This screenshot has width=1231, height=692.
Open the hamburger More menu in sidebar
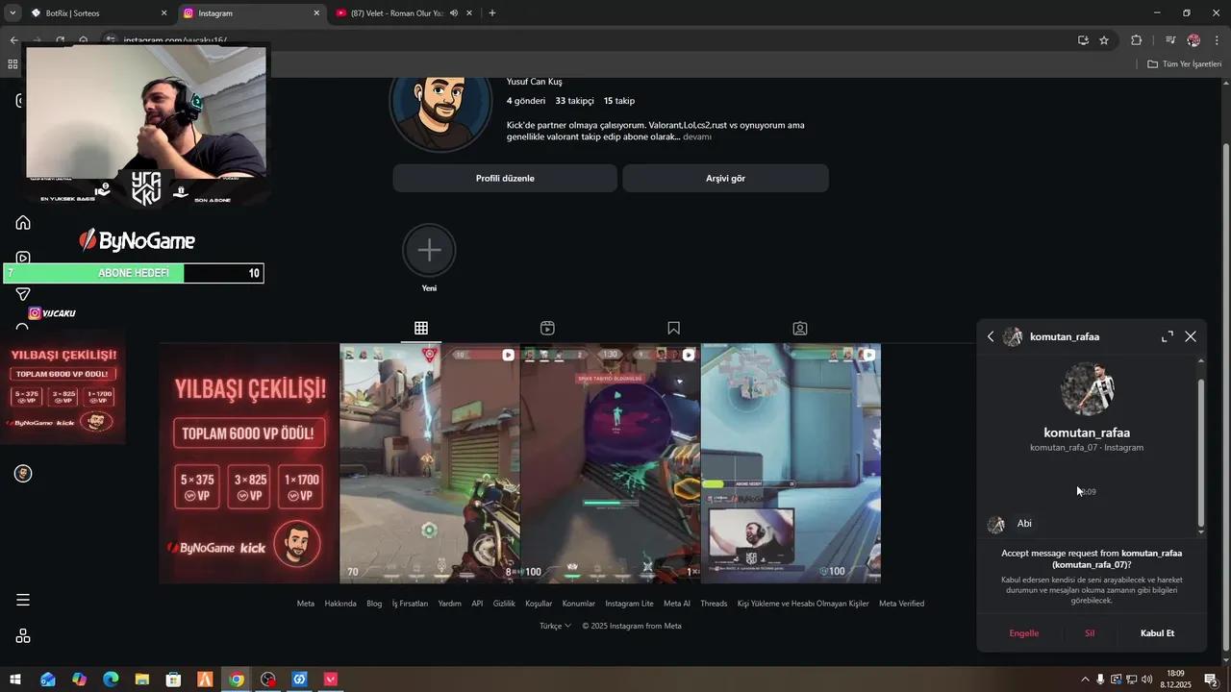(23, 600)
